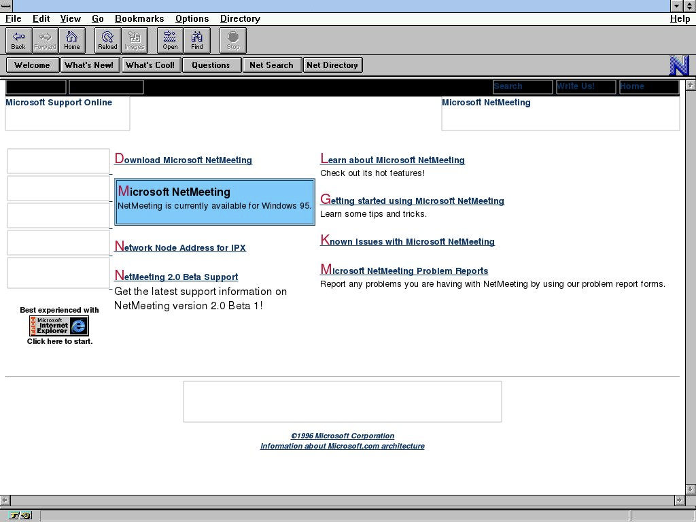Open NetMeeting 2.0 Beta Support link
The image size is (696, 522).
[177, 277]
